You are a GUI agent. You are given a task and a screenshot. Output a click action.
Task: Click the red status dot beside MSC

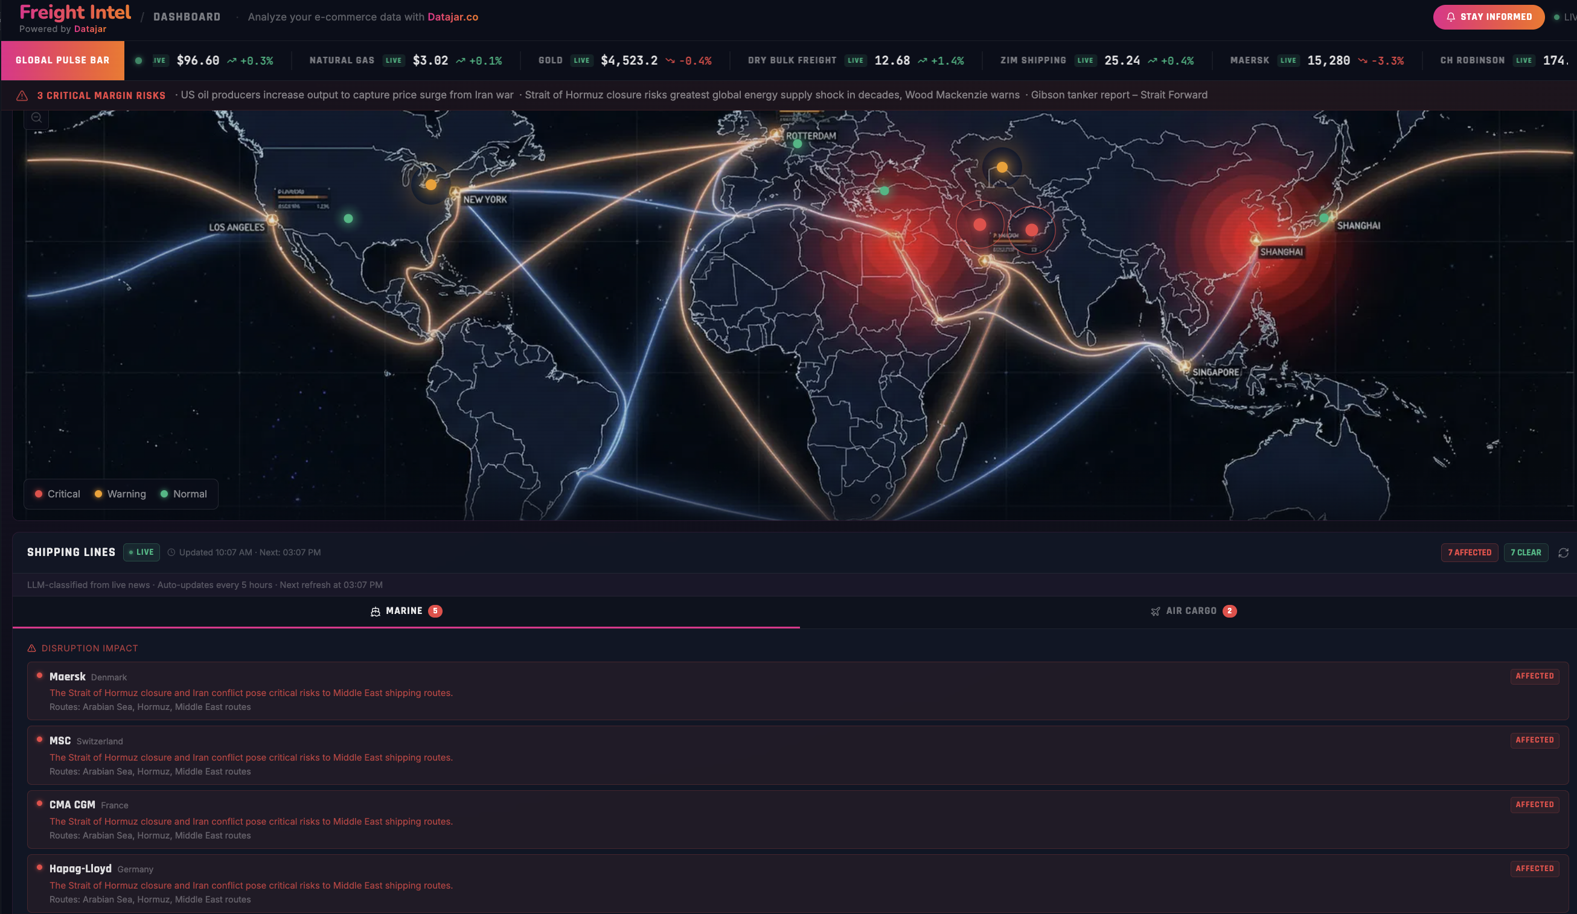point(39,740)
